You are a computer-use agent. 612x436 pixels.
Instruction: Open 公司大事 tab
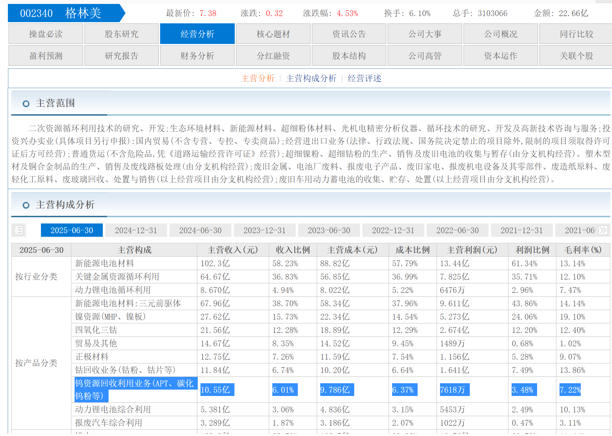(x=425, y=34)
